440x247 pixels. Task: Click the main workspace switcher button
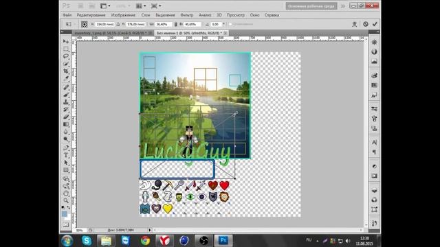coord(311,6)
